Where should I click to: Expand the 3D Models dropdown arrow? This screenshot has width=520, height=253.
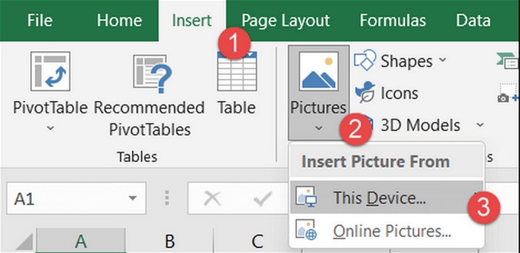pyautogui.click(x=480, y=124)
